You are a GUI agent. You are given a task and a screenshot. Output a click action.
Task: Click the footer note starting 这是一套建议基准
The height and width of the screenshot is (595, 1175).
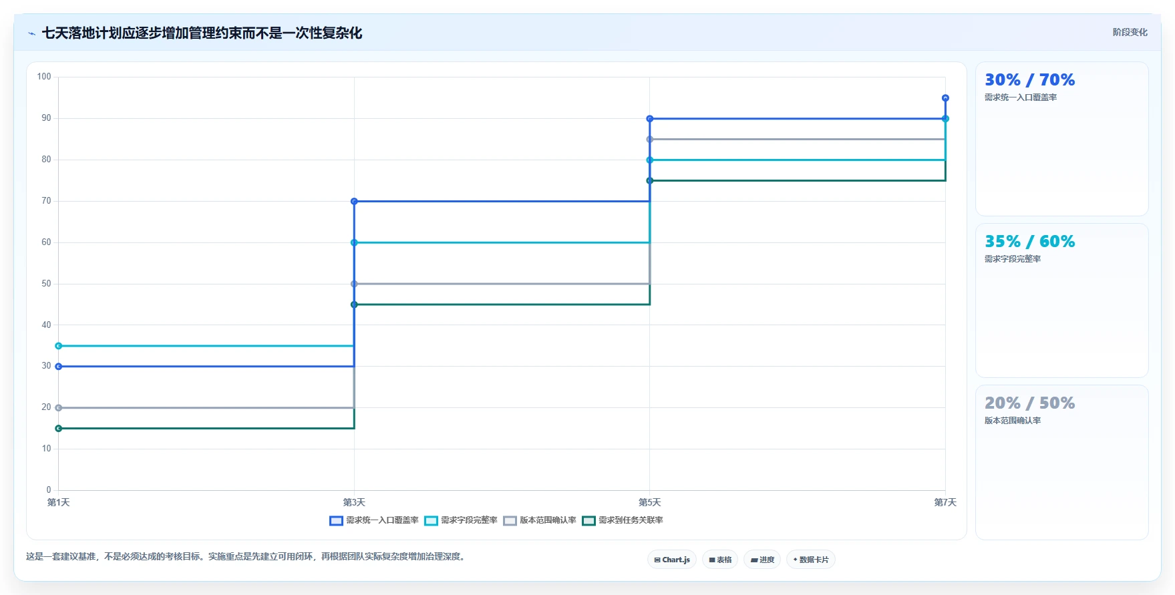tap(245, 556)
